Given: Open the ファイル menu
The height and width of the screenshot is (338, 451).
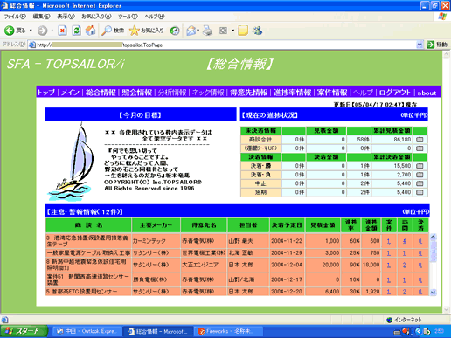Looking at the screenshot, I should [15, 17].
